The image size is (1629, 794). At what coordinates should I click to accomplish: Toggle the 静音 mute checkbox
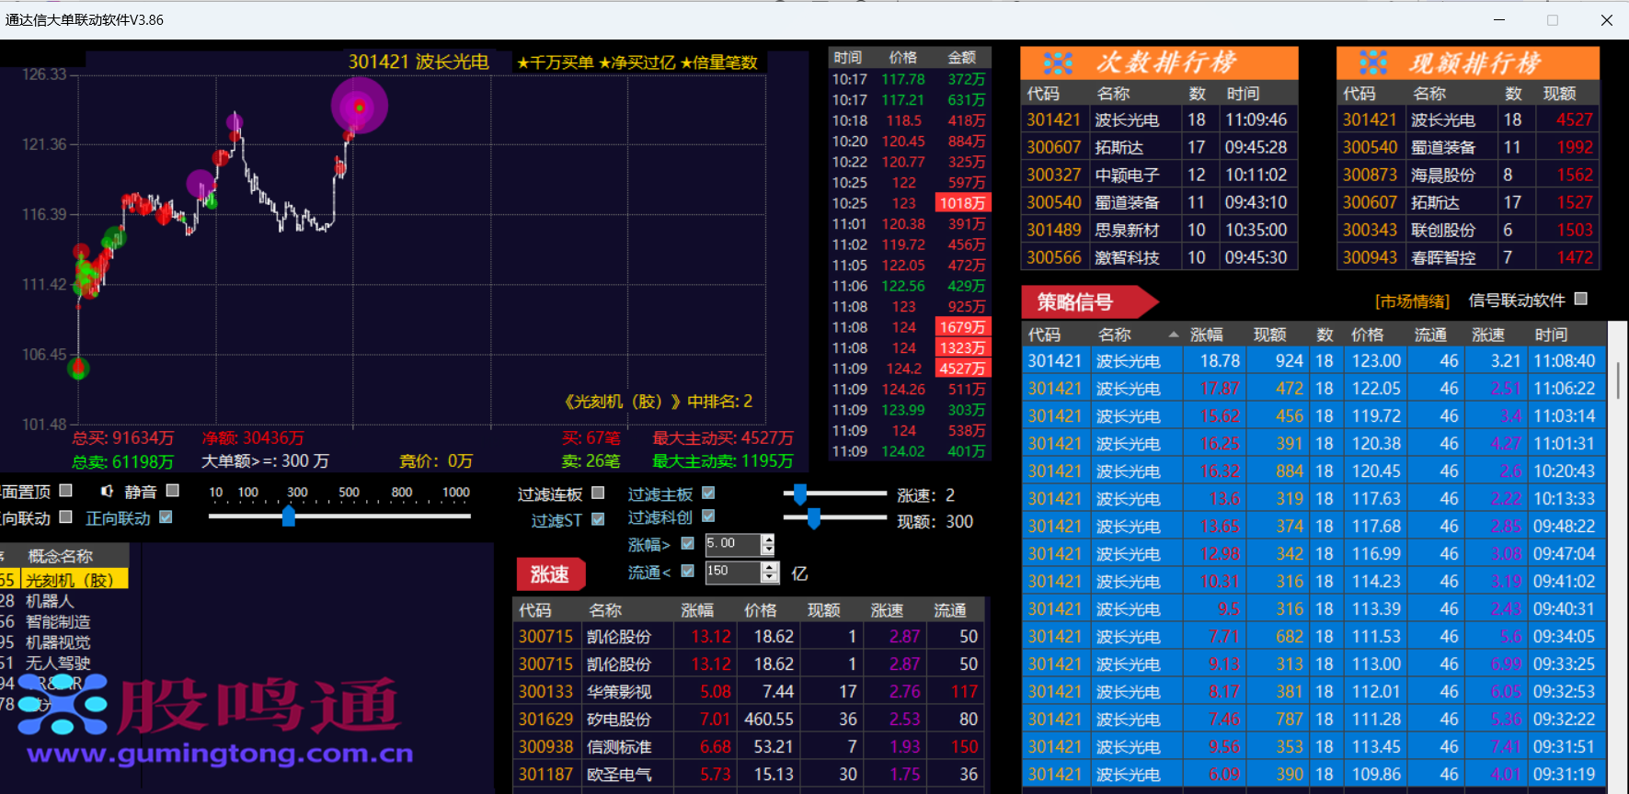click(x=173, y=491)
